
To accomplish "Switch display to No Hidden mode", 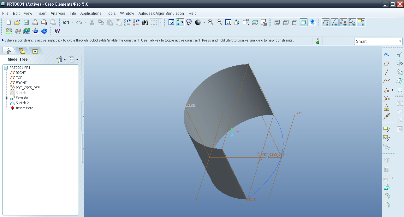I will (x=295, y=22).
